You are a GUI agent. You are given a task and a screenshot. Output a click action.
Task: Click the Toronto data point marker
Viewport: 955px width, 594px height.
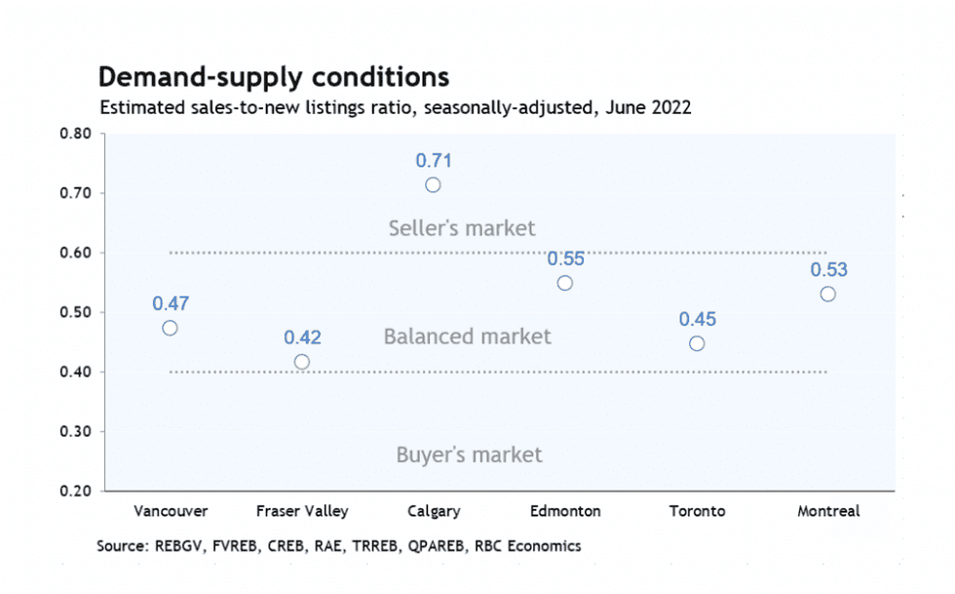(697, 343)
